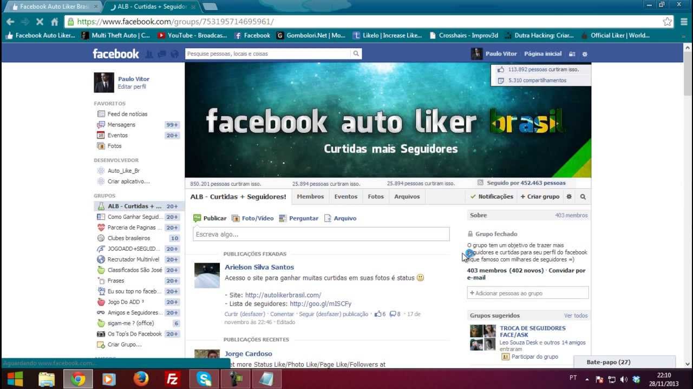693x389 pixels.
Task: Open notifications globe icon in header
Action: [174, 54]
